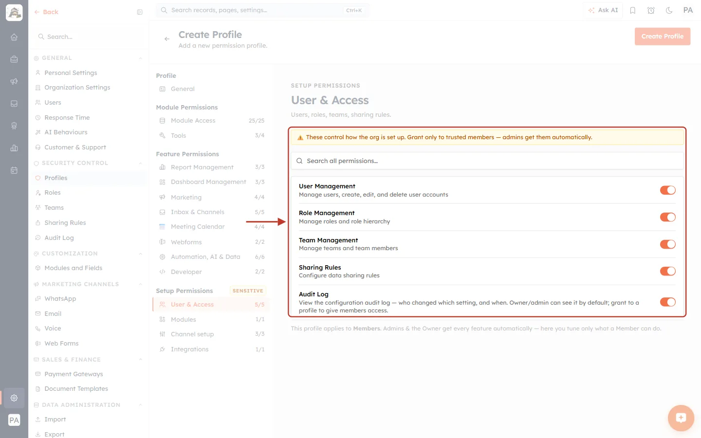Open Audit Log in sidebar
Viewport: 701px width, 438px height.
pos(59,238)
